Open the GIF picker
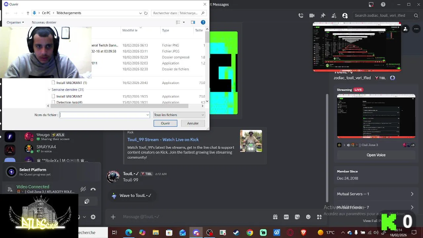This screenshot has width=423, height=238. tap(286, 217)
